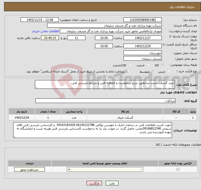This screenshot has width=201, height=190.
Task: Click the شماره نیاز field 1103093984001482
Action: click(143, 20)
